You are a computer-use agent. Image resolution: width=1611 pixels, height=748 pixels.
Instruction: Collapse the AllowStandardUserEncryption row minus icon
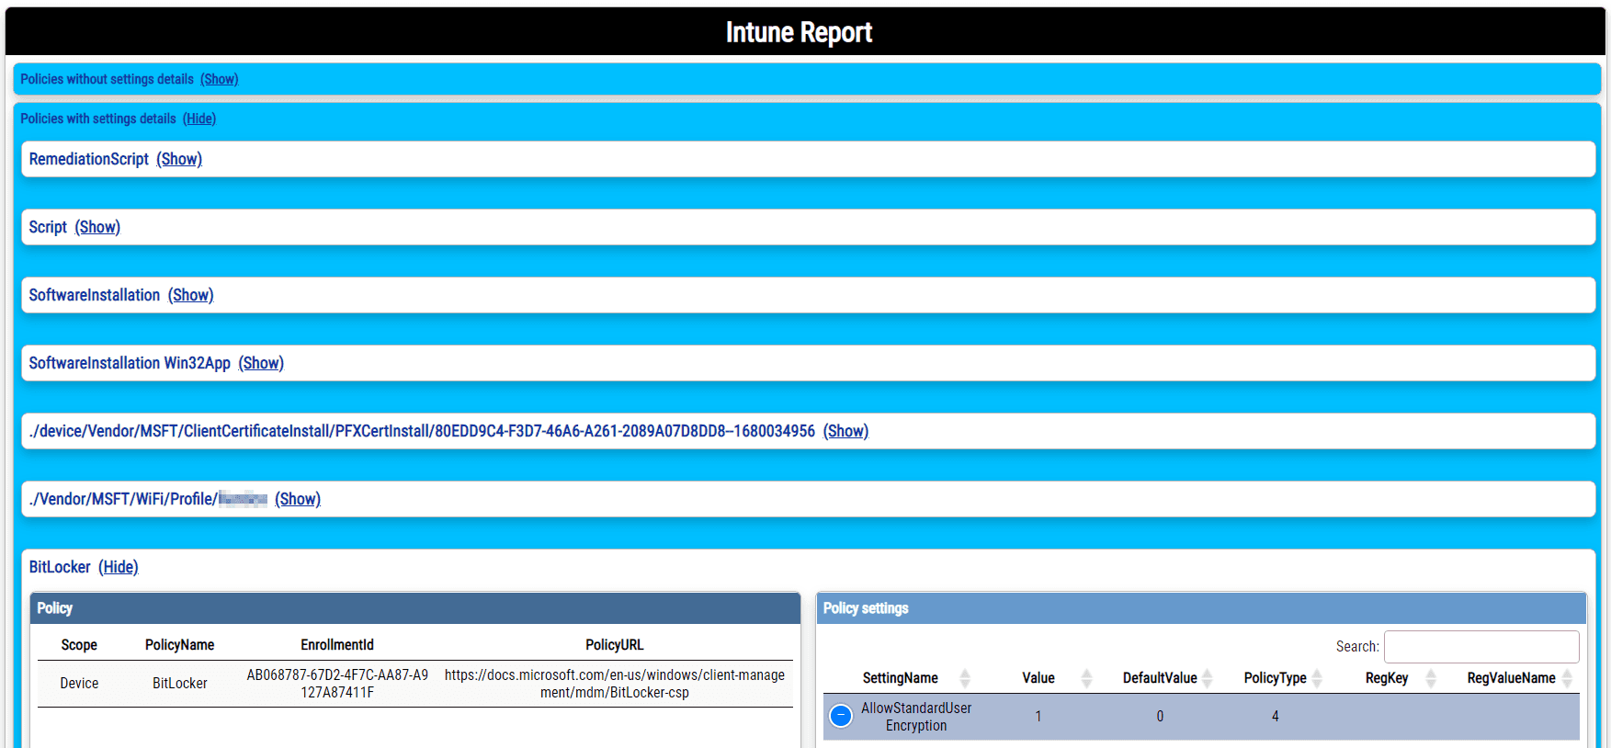[840, 716]
